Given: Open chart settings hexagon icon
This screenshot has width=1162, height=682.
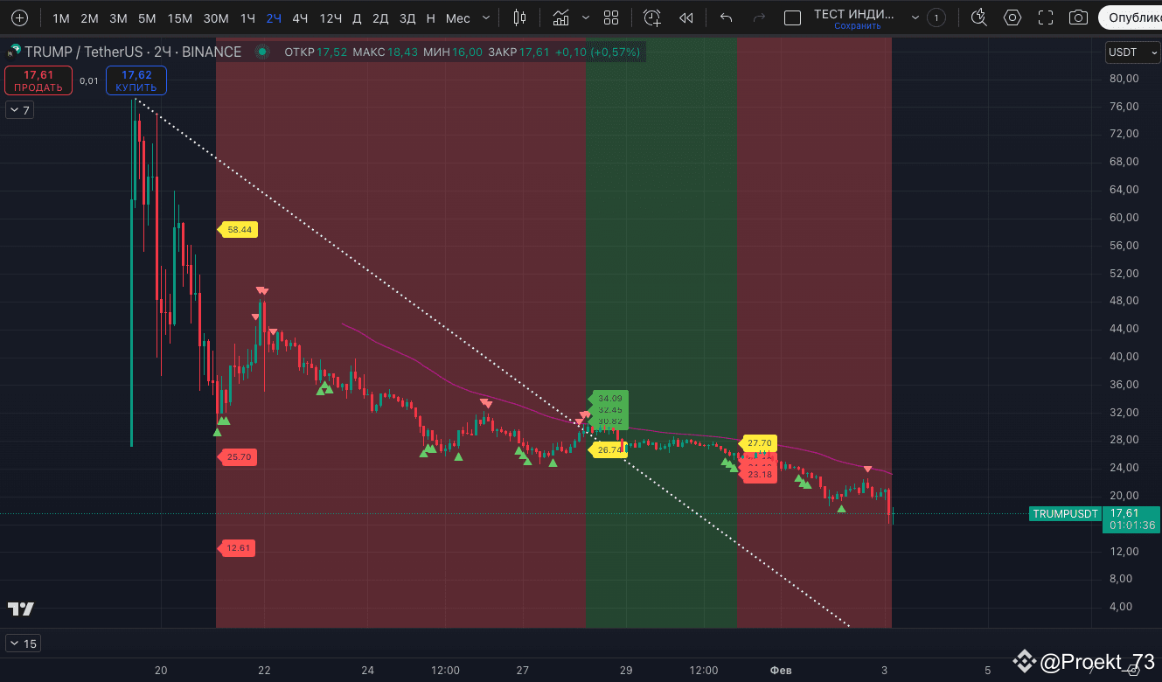Looking at the screenshot, I should pyautogui.click(x=1012, y=17).
